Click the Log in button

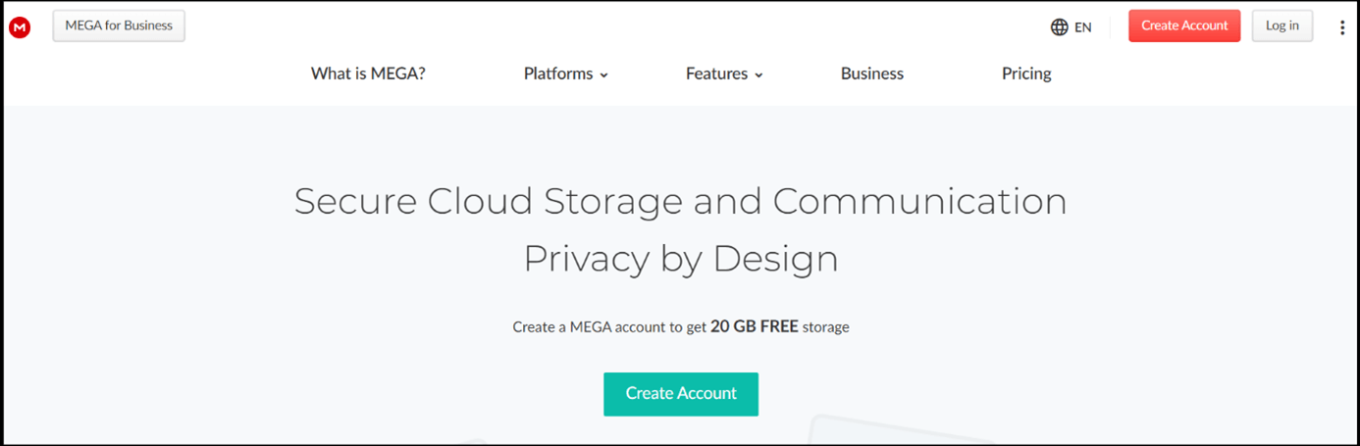pyautogui.click(x=1282, y=25)
